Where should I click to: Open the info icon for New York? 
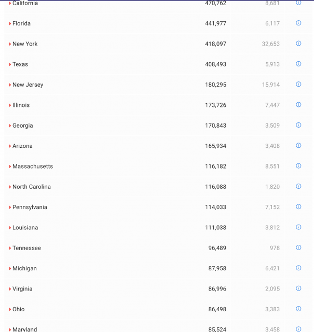pos(298,44)
